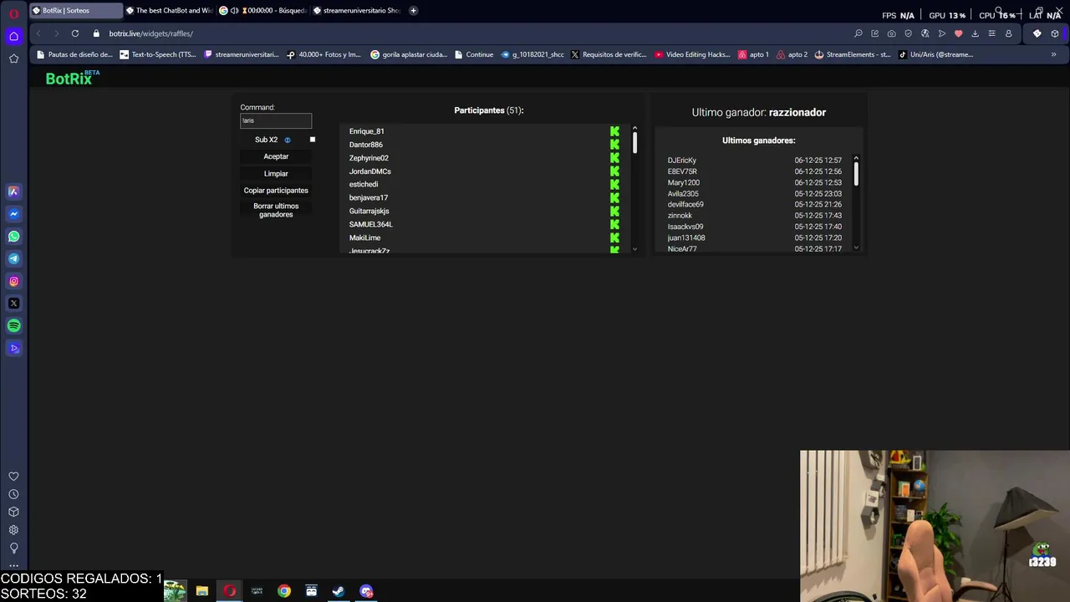The image size is (1070, 602).
Task: Click winners list scroll up arrow
Action: pyautogui.click(x=856, y=158)
